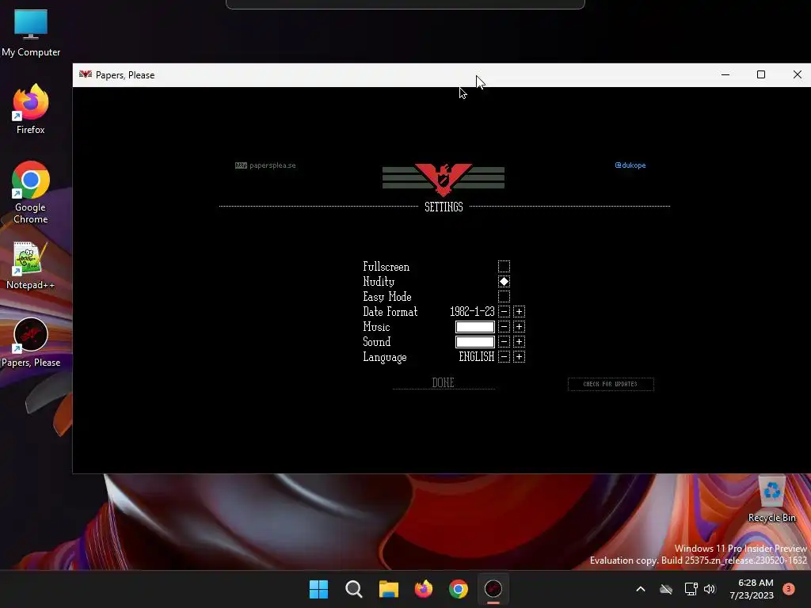Screen dimensions: 811x608
Task: Select My Computer desktop icon
Action: (31, 33)
